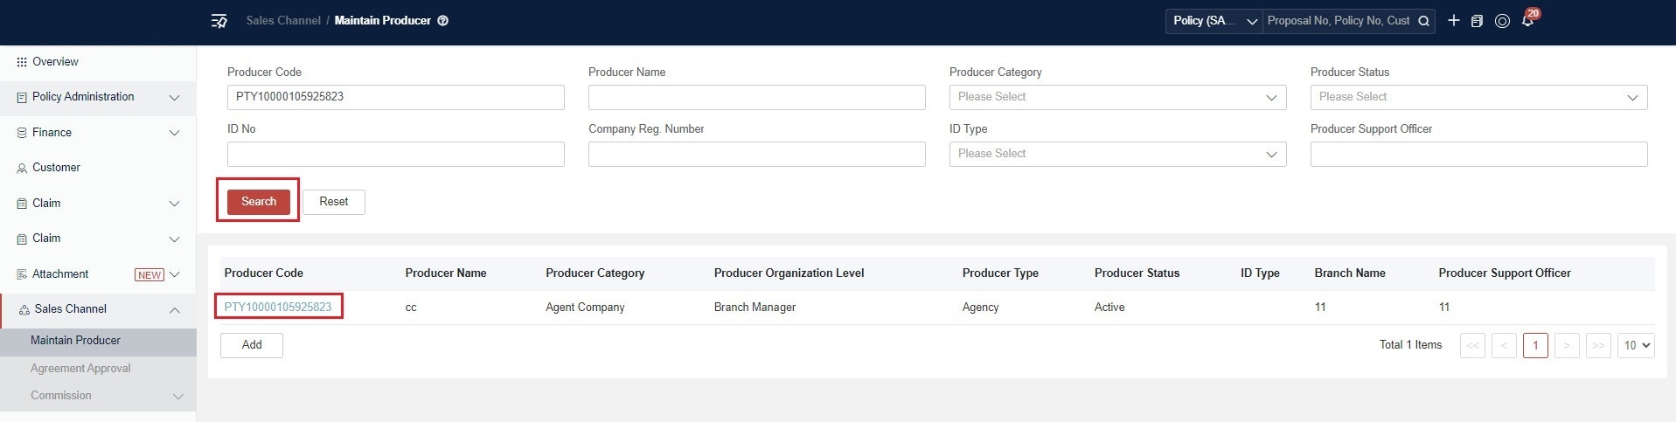Image resolution: width=1676 pixels, height=422 pixels.
Task: Click the red Search button
Action: [x=259, y=202]
